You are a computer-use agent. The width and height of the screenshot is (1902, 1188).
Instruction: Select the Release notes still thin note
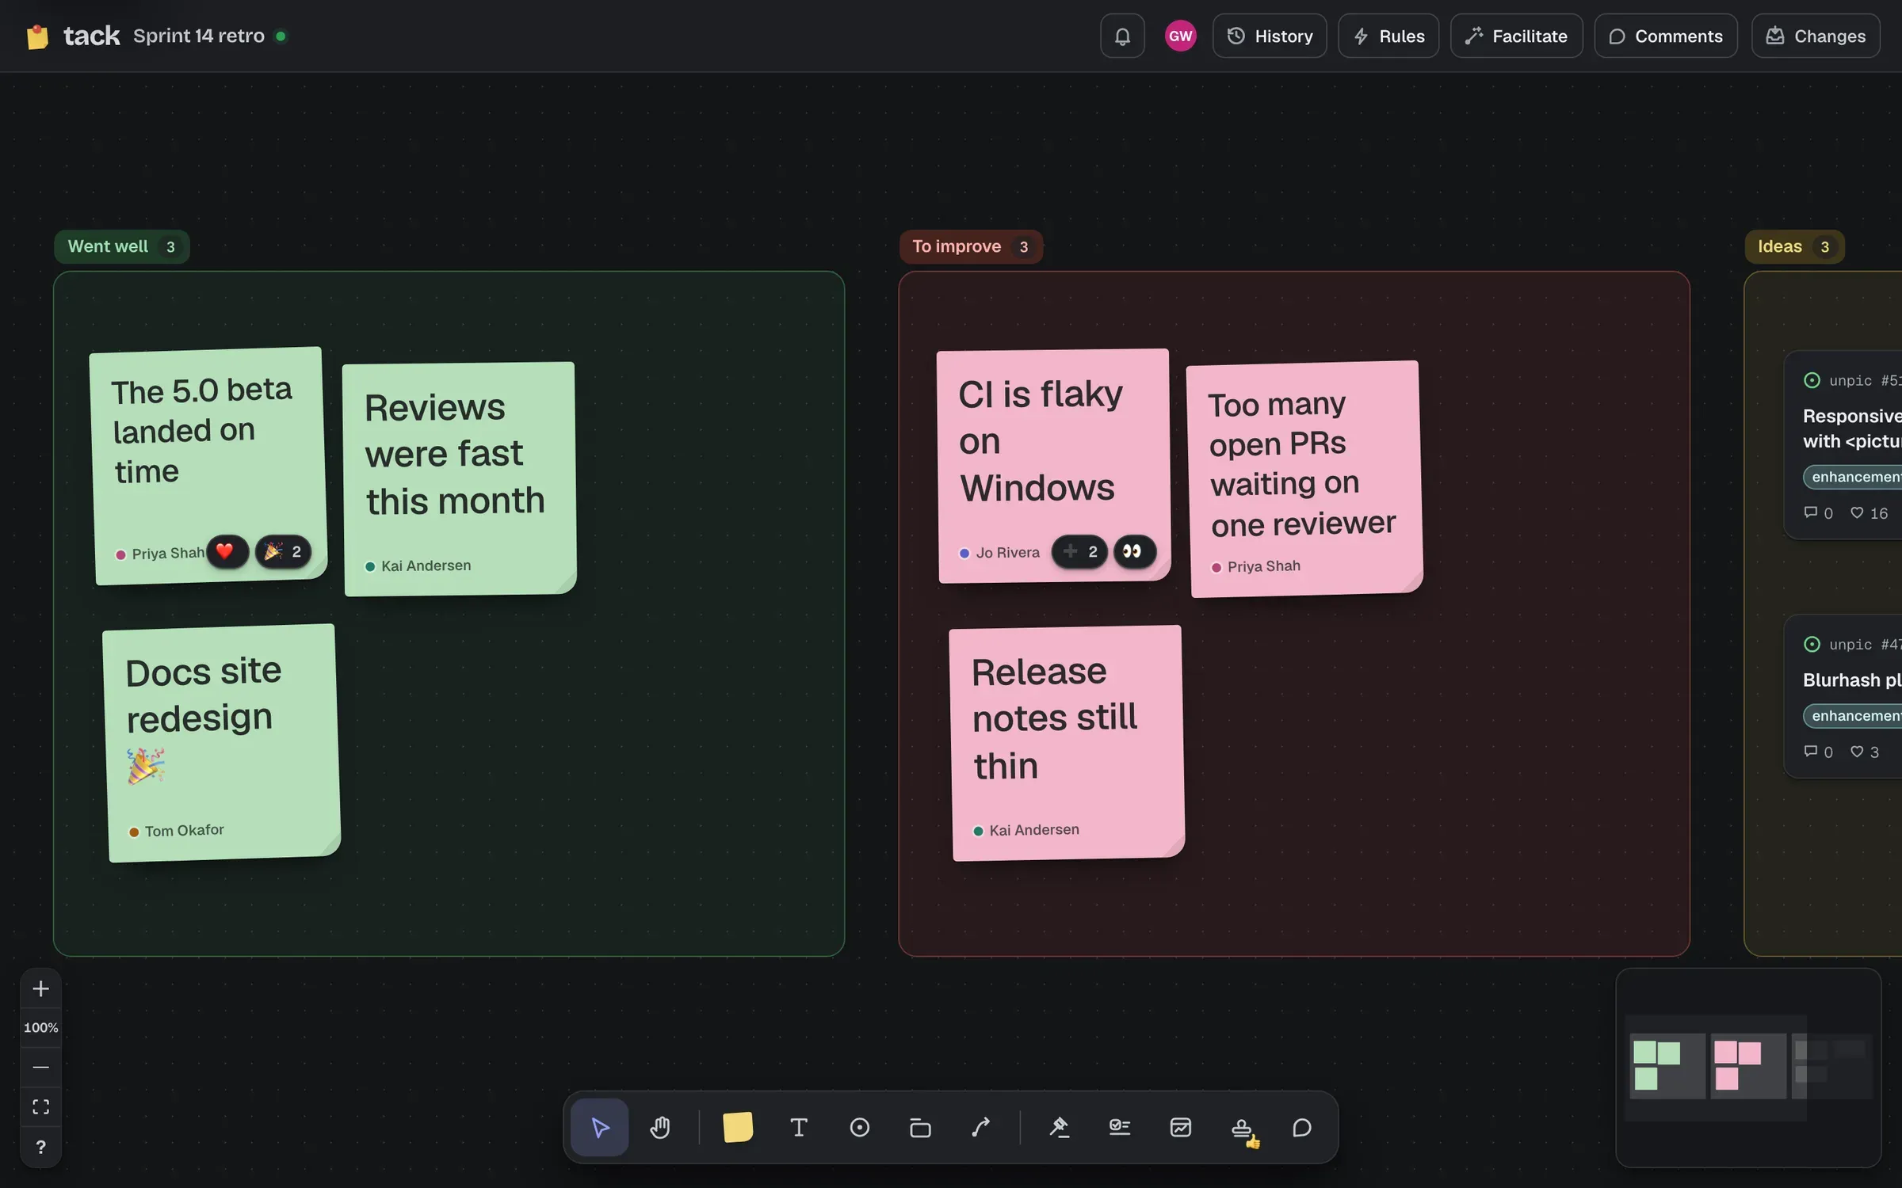(1067, 743)
